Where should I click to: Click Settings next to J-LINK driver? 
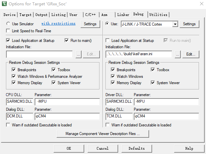(x=189, y=24)
